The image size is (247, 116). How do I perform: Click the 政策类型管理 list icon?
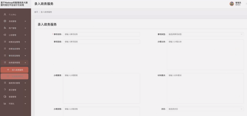tap(5, 42)
